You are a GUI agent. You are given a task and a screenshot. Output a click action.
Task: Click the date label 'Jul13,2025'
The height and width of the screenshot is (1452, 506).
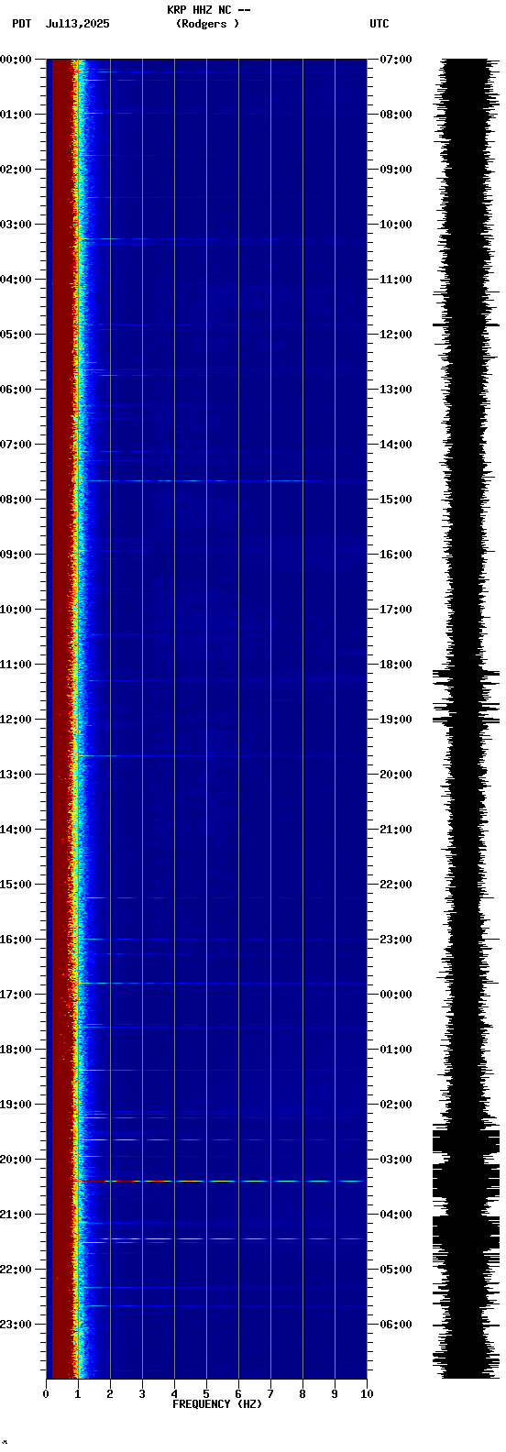pos(77,24)
